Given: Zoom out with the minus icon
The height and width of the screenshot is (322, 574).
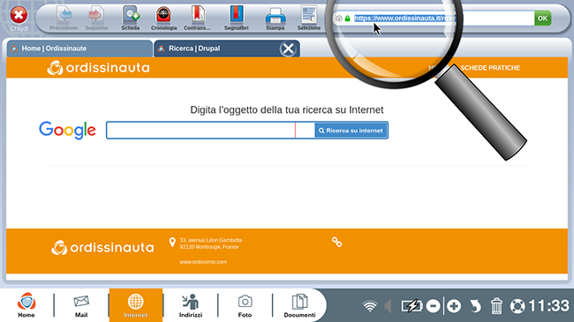Looking at the screenshot, I should click(x=433, y=306).
